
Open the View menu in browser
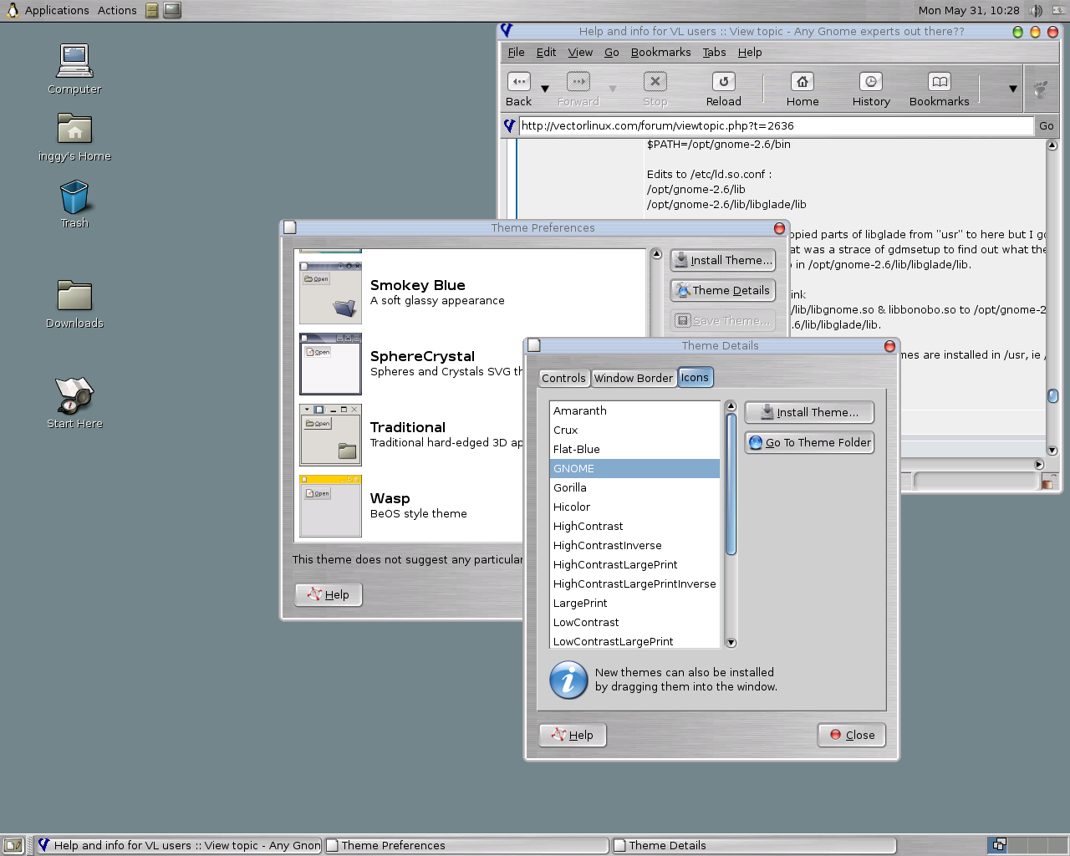(580, 52)
